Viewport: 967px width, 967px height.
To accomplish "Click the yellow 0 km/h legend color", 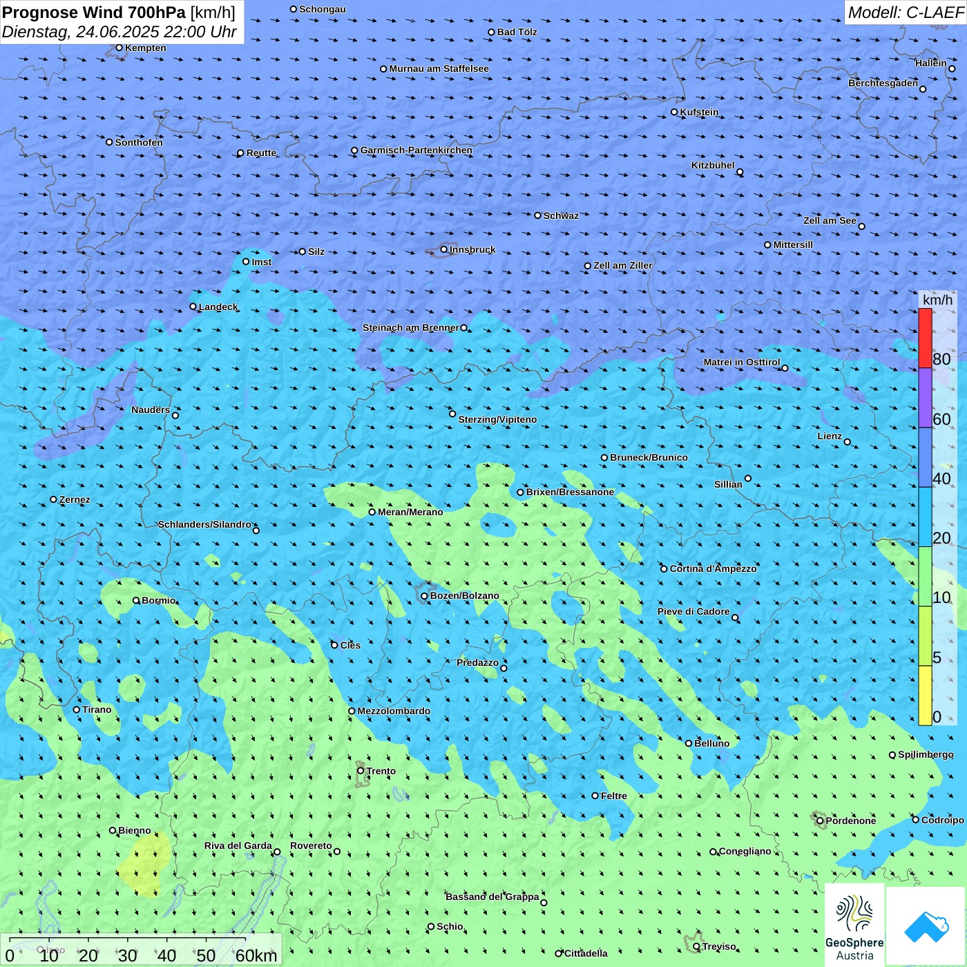I will coord(925,696).
